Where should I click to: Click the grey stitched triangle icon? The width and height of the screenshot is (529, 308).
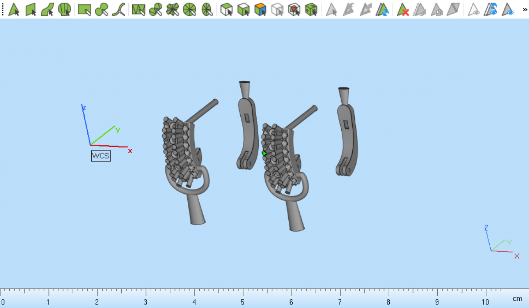click(453, 9)
